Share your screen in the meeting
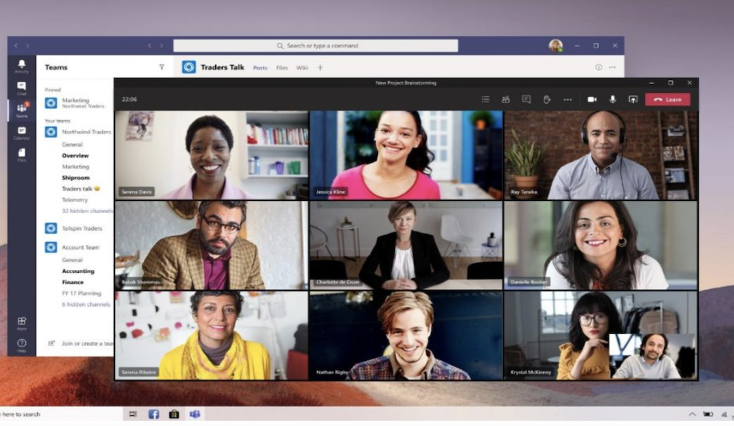734x426 pixels. [x=633, y=99]
